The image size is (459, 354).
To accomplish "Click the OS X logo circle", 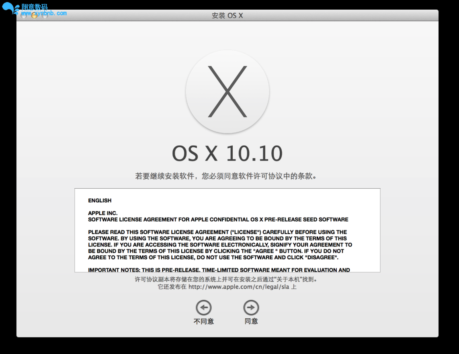I will 227,92.
